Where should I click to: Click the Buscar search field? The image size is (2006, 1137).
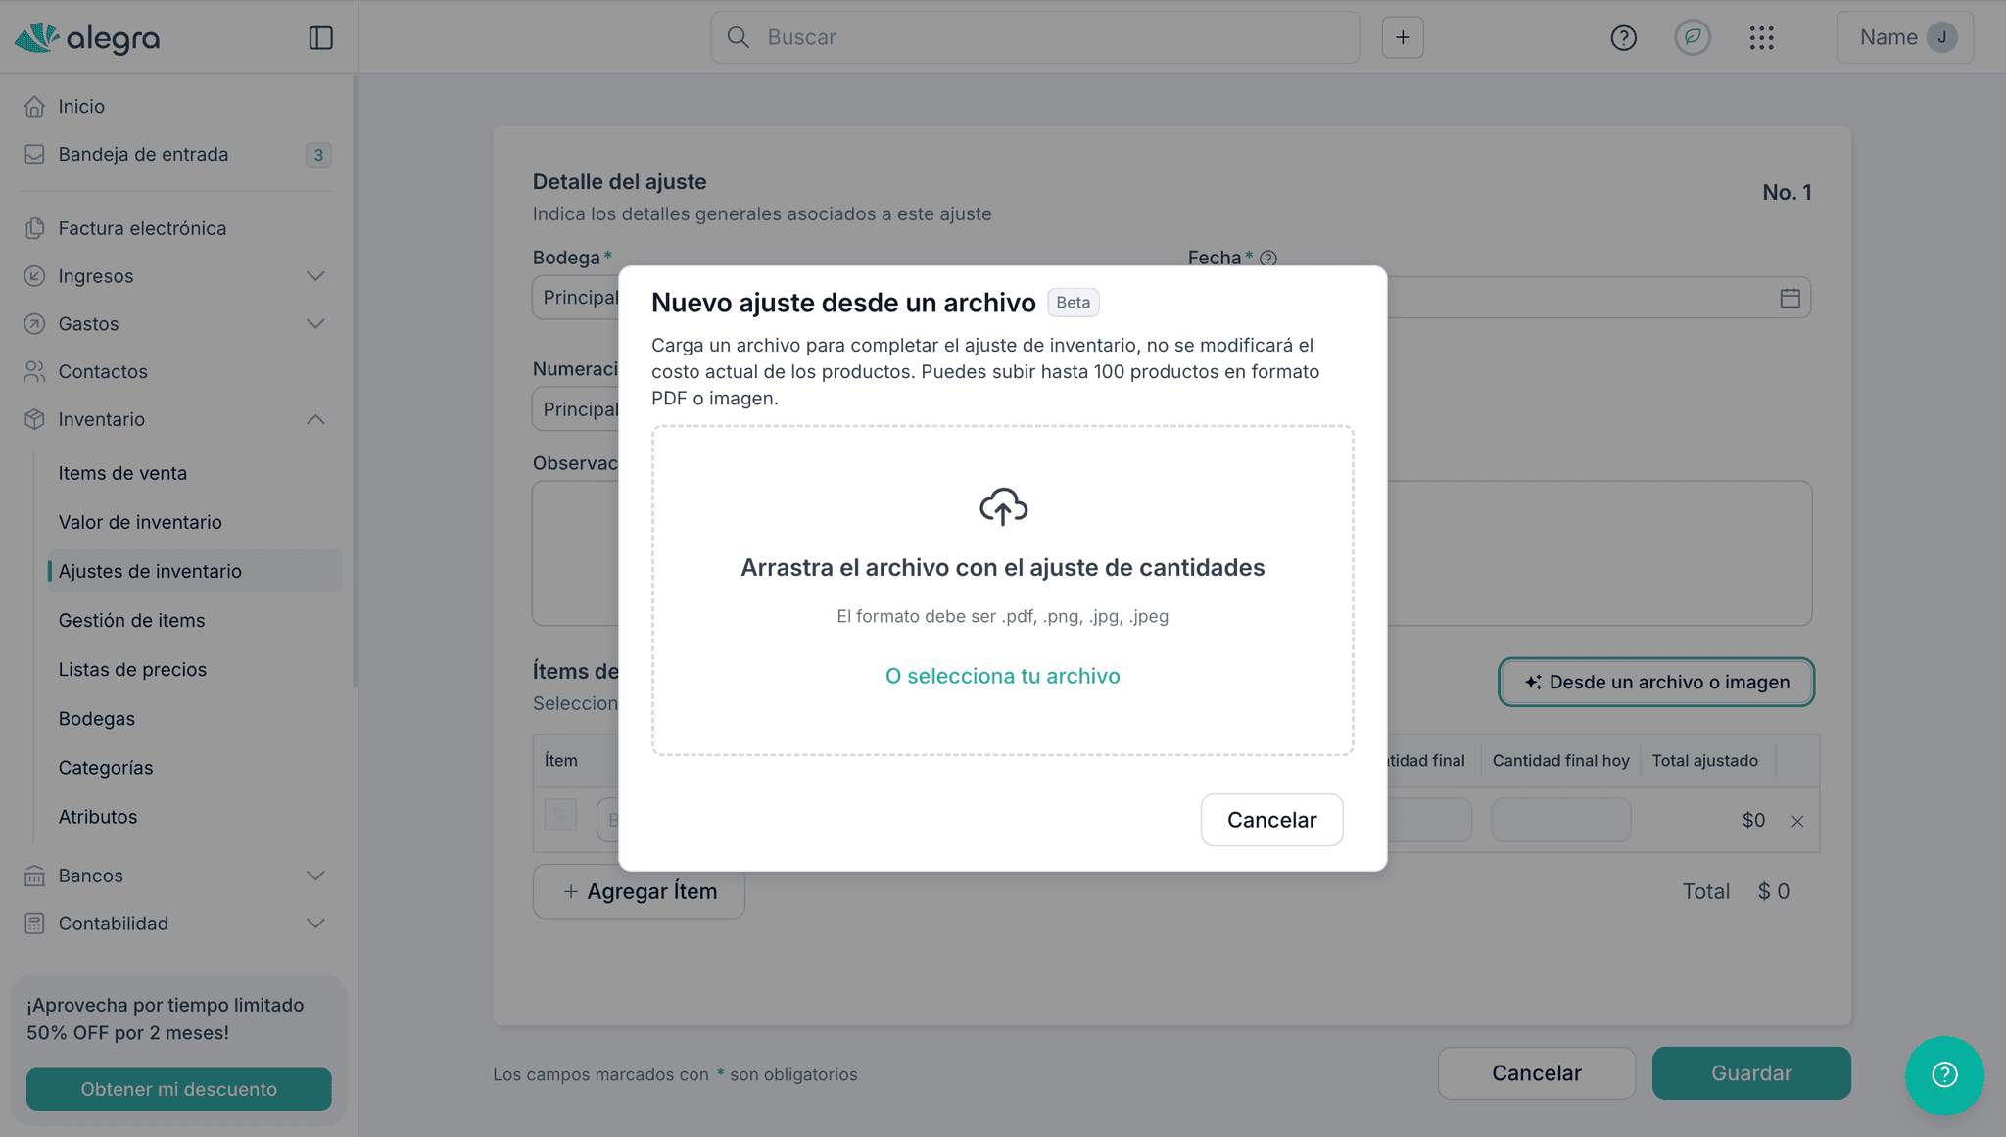(x=1034, y=37)
